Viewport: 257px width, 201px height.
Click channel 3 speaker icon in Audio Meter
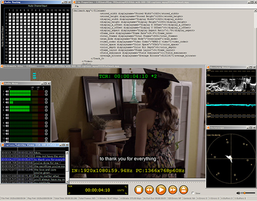point(7,100)
